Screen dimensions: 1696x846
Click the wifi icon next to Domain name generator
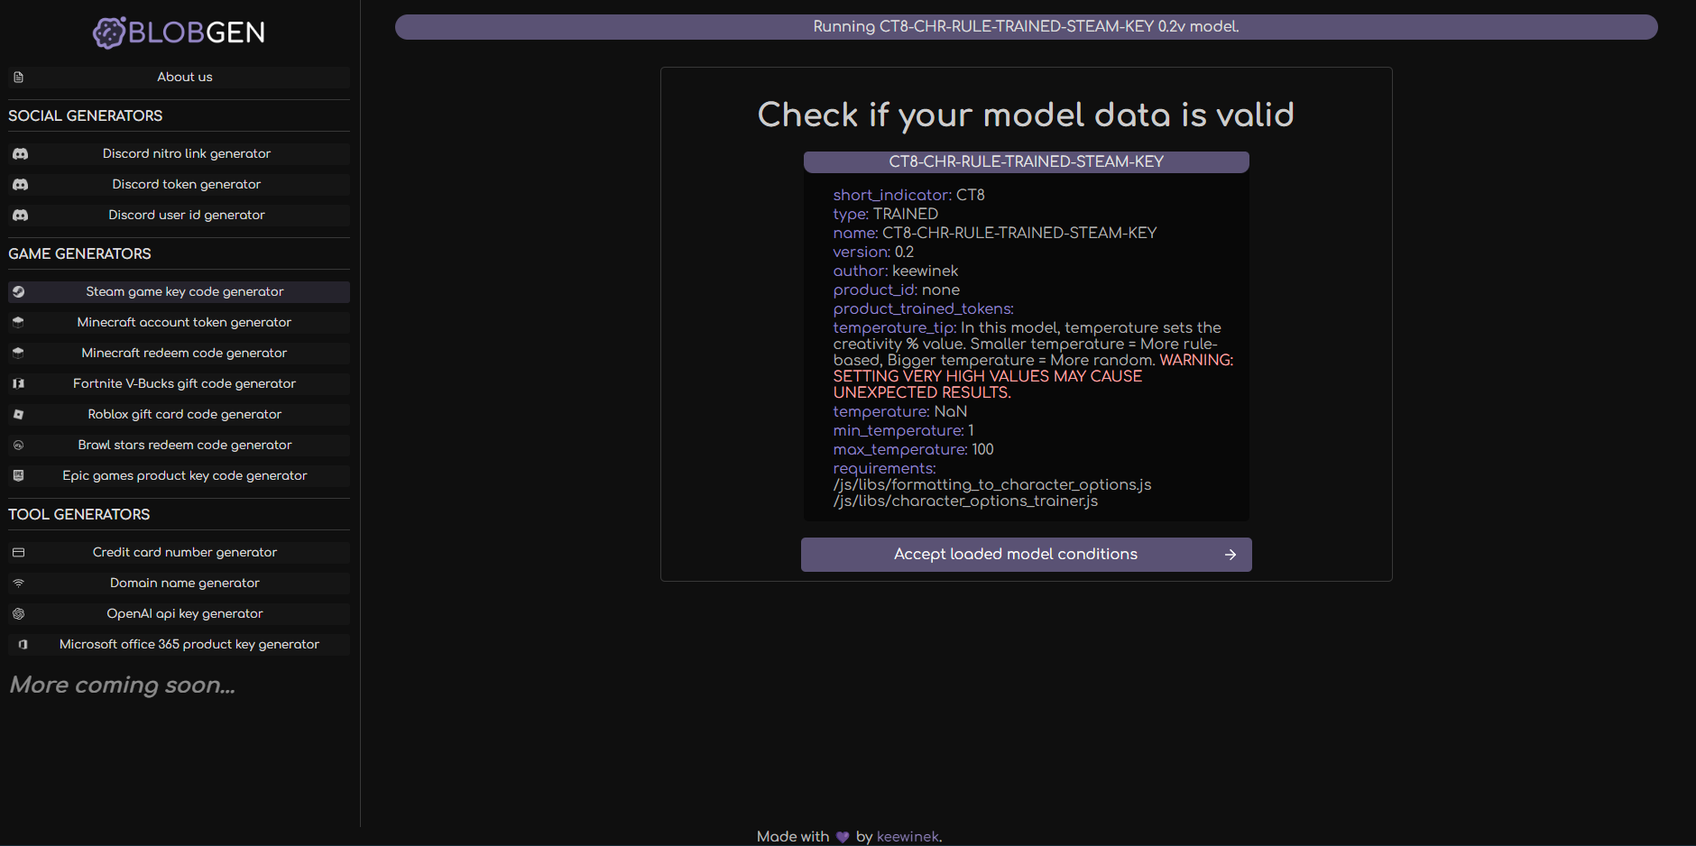pos(19,584)
